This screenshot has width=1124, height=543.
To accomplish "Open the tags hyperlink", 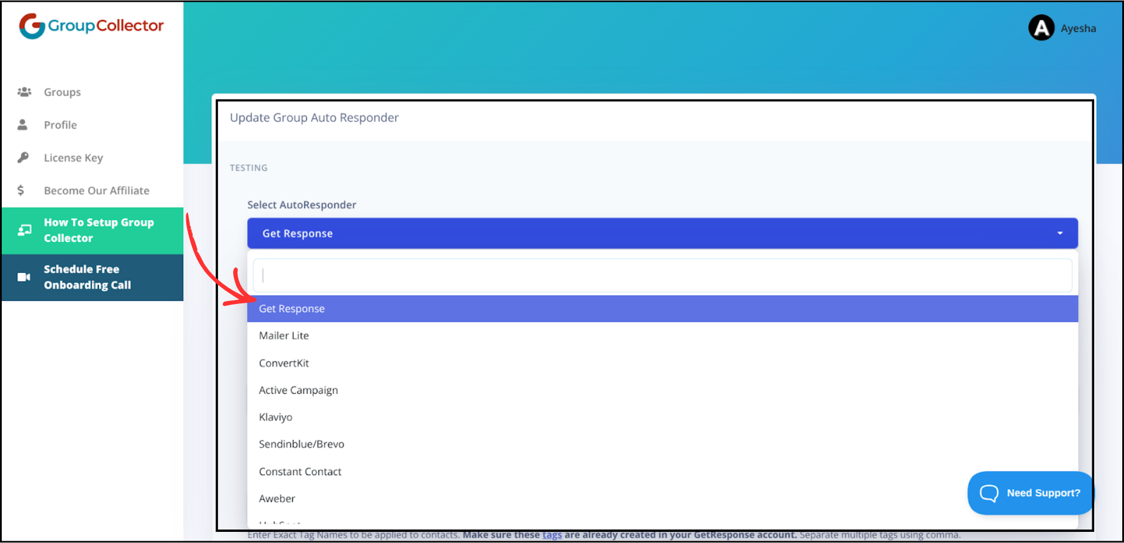I will (551, 534).
